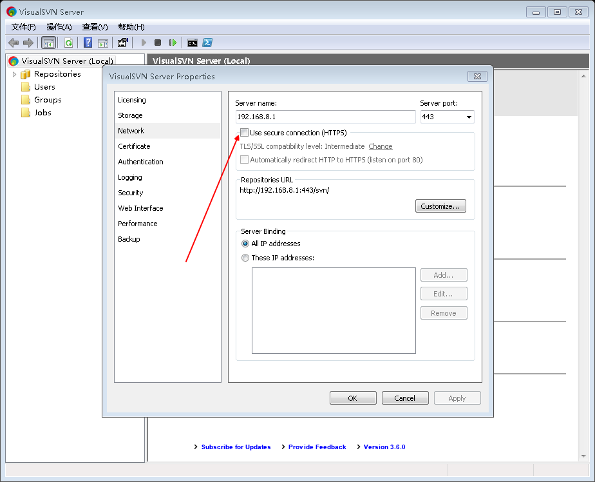The height and width of the screenshot is (482, 595).
Task: Click the Change TLS/SSL level link
Action: [381, 146]
